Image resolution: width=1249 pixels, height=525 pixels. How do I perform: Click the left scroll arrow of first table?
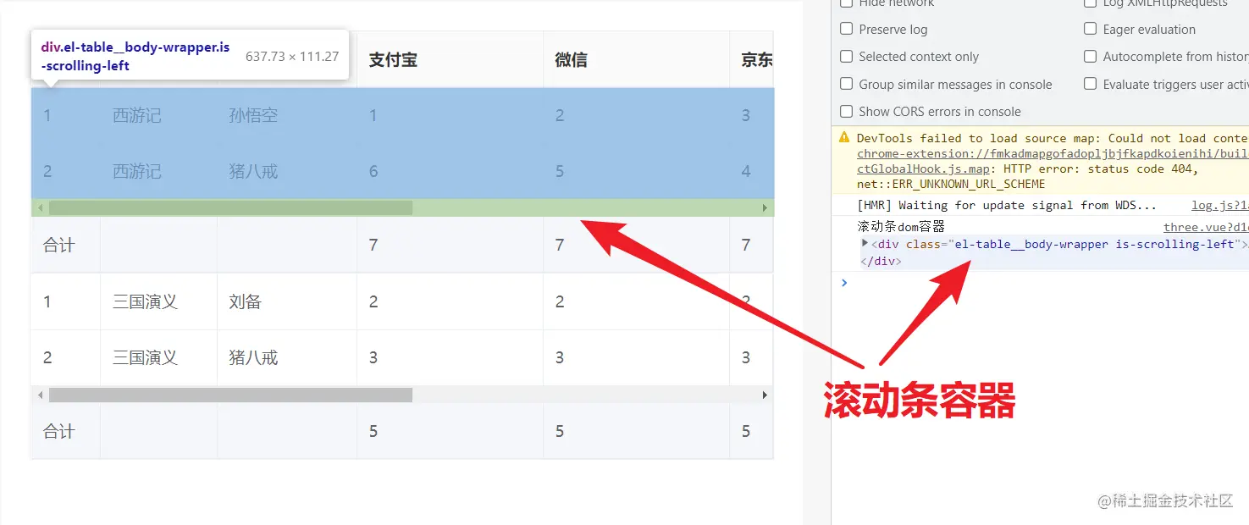point(40,207)
